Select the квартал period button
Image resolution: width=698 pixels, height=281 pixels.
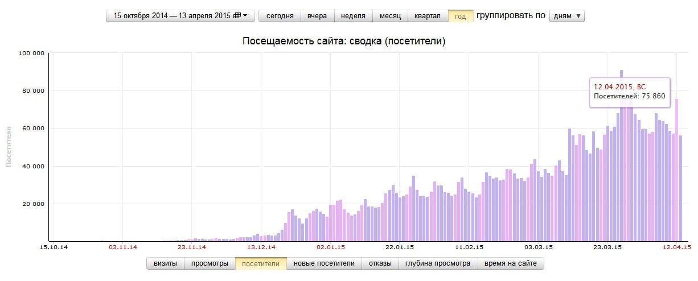tap(428, 16)
